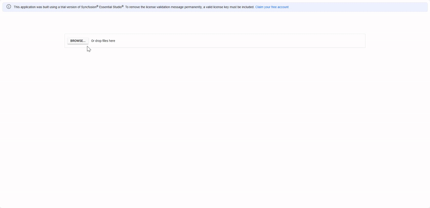This screenshot has width=430, height=208.
Task: Select the circled information symbol on the license message
Action: (9, 7)
